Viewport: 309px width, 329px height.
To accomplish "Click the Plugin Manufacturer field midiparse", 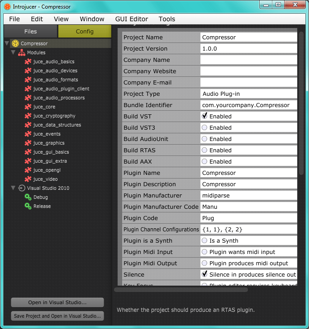I will tap(249, 196).
